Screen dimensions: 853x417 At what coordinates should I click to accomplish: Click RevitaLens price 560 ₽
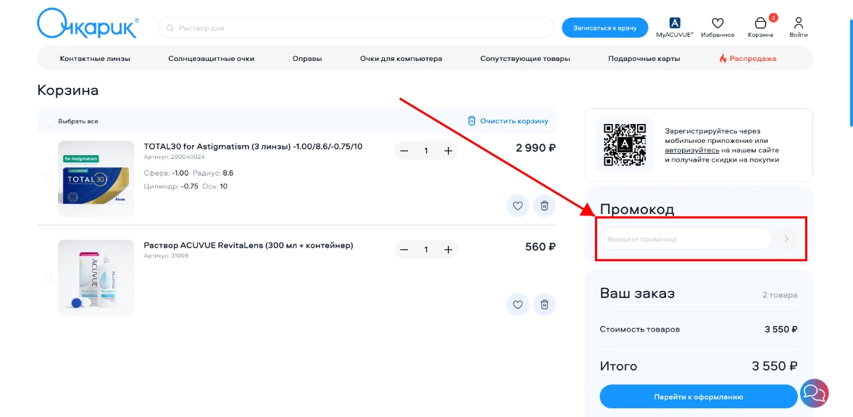[540, 247]
